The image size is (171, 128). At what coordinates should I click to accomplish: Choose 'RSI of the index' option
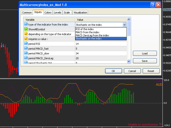pyautogui.click(x=85, y=29)
